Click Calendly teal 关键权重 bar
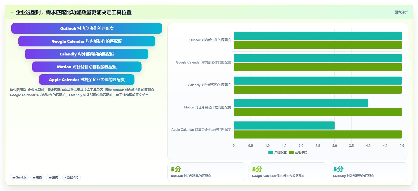This screenshot has width=418, height=191. tap(318, 81)
